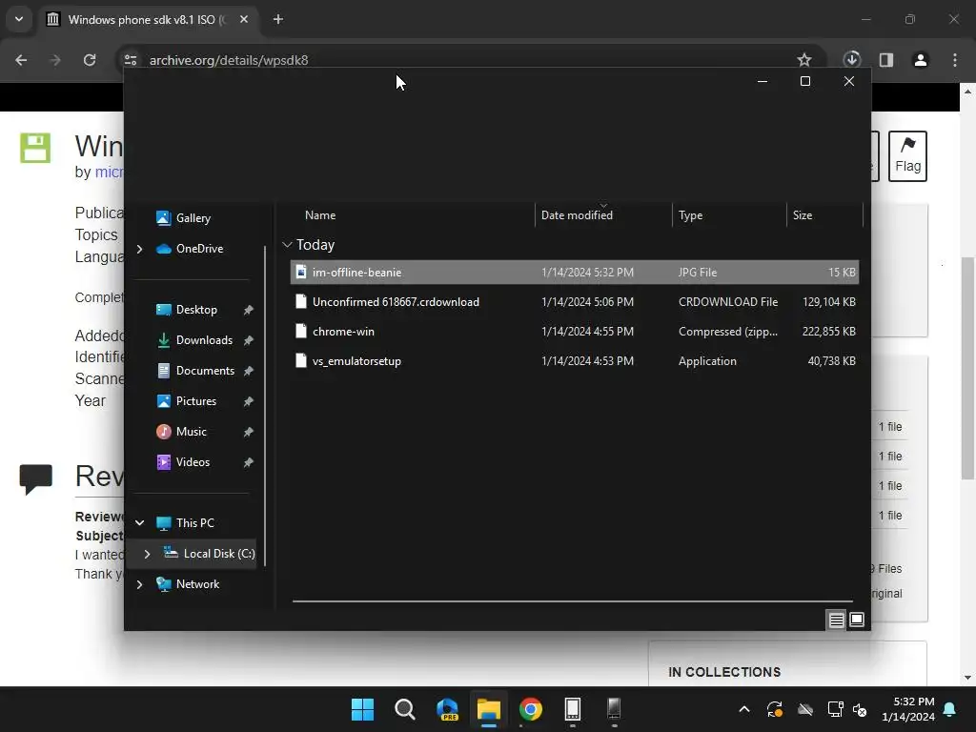Switch to details view layout
The image size is (976, 732).
836,620
